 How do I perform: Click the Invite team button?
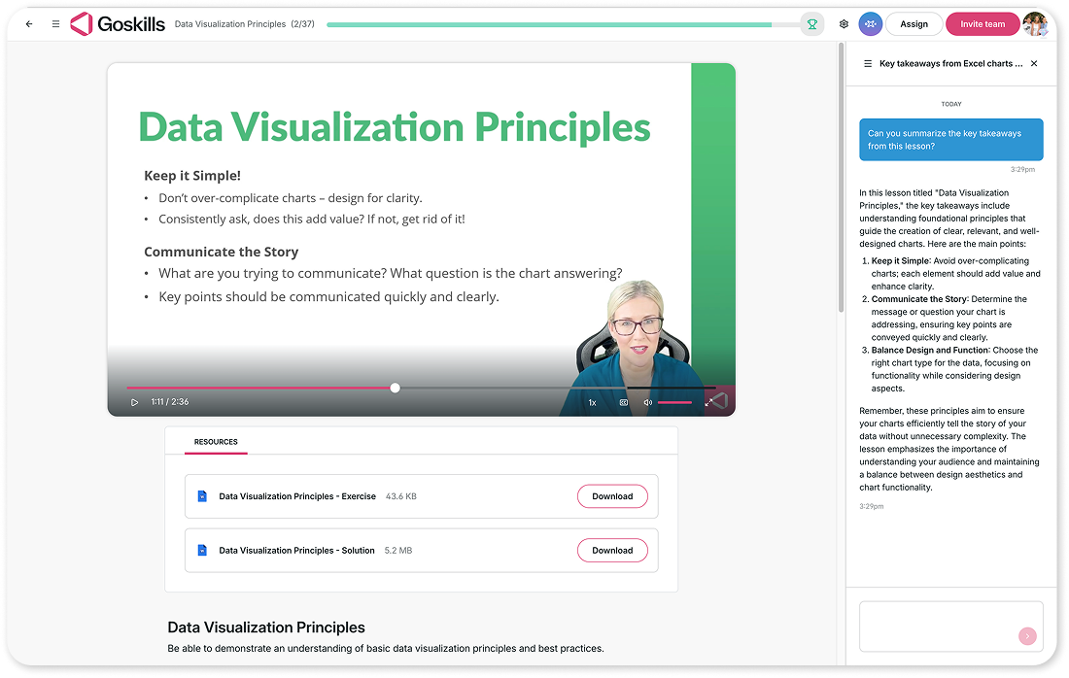983,24
